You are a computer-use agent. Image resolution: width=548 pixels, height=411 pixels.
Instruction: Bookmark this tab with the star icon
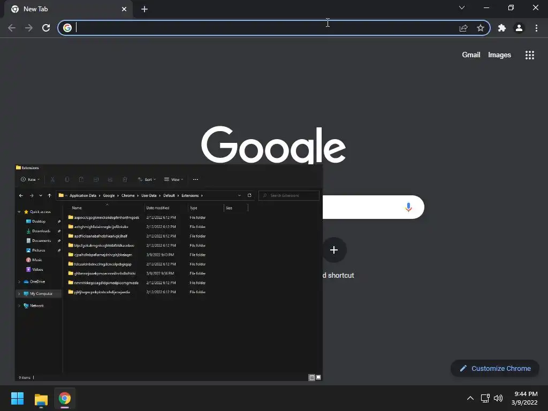coord(481,28)
